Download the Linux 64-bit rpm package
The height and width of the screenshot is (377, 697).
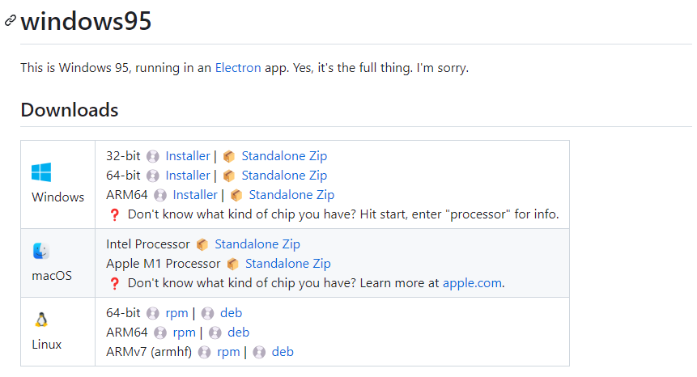pyautogui.click(x=177, y=313)
